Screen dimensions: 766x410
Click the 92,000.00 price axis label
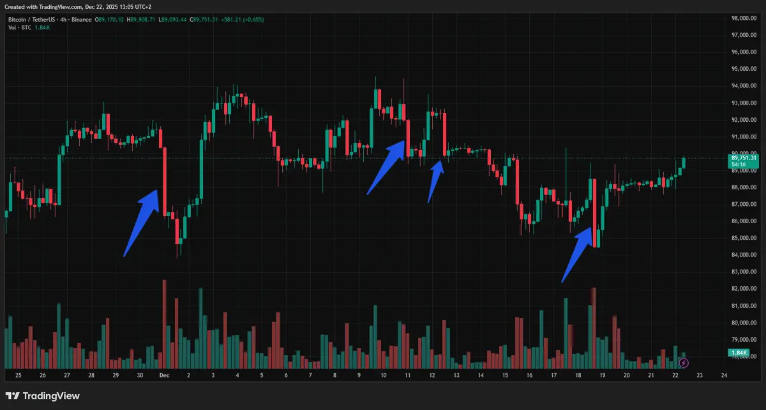coord(744,120)
